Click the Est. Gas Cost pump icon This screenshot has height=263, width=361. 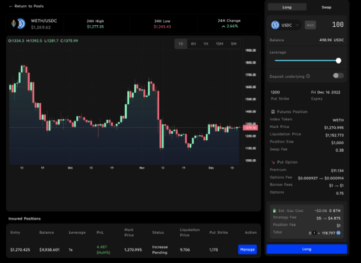click(x=275, y=211)
